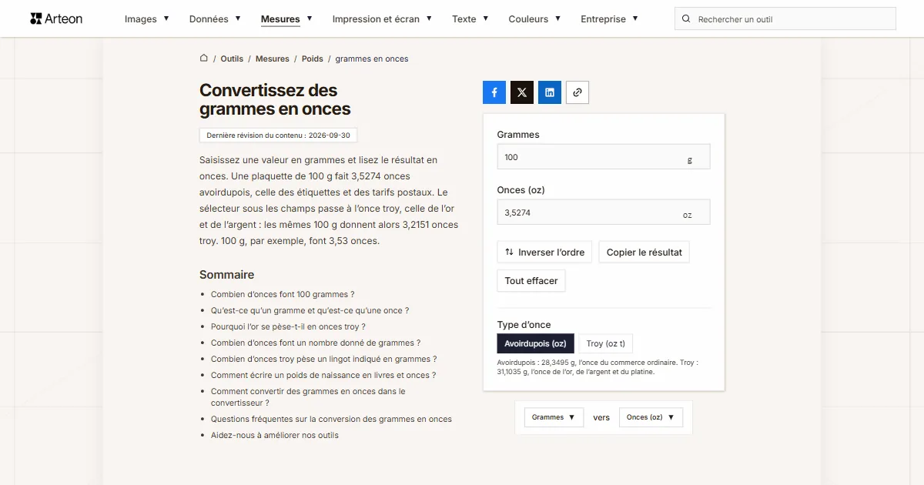Viewport: 924px width, 485px height.
Task: Jump to 'Qu'est-ce qu'un gramme' section
Action: coord(310,310)
